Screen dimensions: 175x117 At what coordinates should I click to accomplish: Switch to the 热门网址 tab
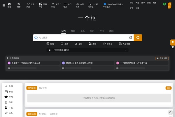43,114
